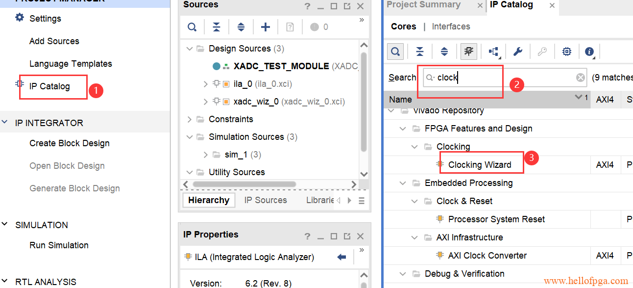Click the blue info icon in IP Catalog
The height and width of the screenshot is (288, 633).
pyautogui.click(x=589, y=52)
